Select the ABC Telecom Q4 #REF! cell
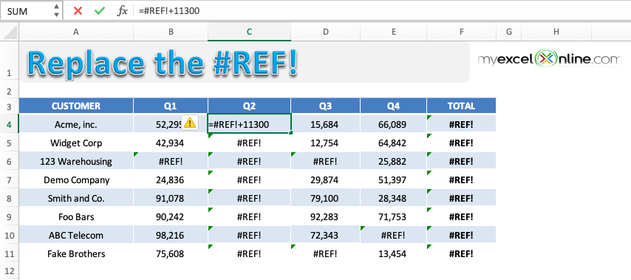The width and height of the screenshot is (631, 280). click(393, 236)
